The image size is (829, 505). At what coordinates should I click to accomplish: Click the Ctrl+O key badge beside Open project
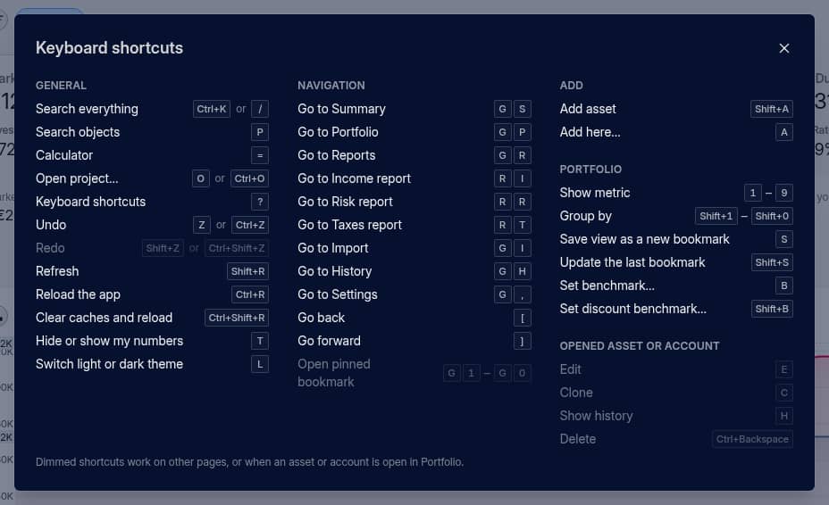(x=249, y=178)
